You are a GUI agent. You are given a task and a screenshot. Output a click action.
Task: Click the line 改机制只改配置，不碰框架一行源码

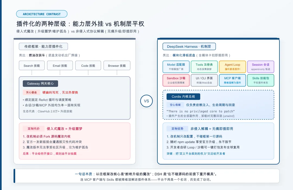(194, 136)
